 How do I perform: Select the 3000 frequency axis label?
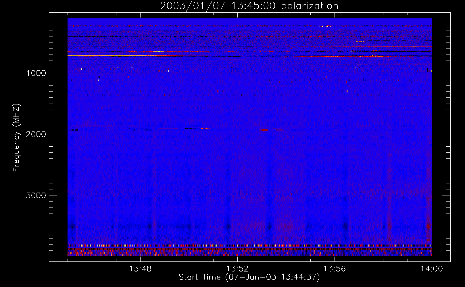point(36,195)
